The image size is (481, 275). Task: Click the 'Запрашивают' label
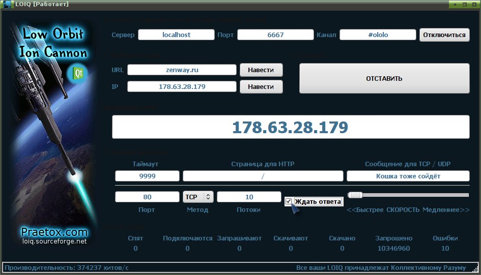click(x=239, y=238)
